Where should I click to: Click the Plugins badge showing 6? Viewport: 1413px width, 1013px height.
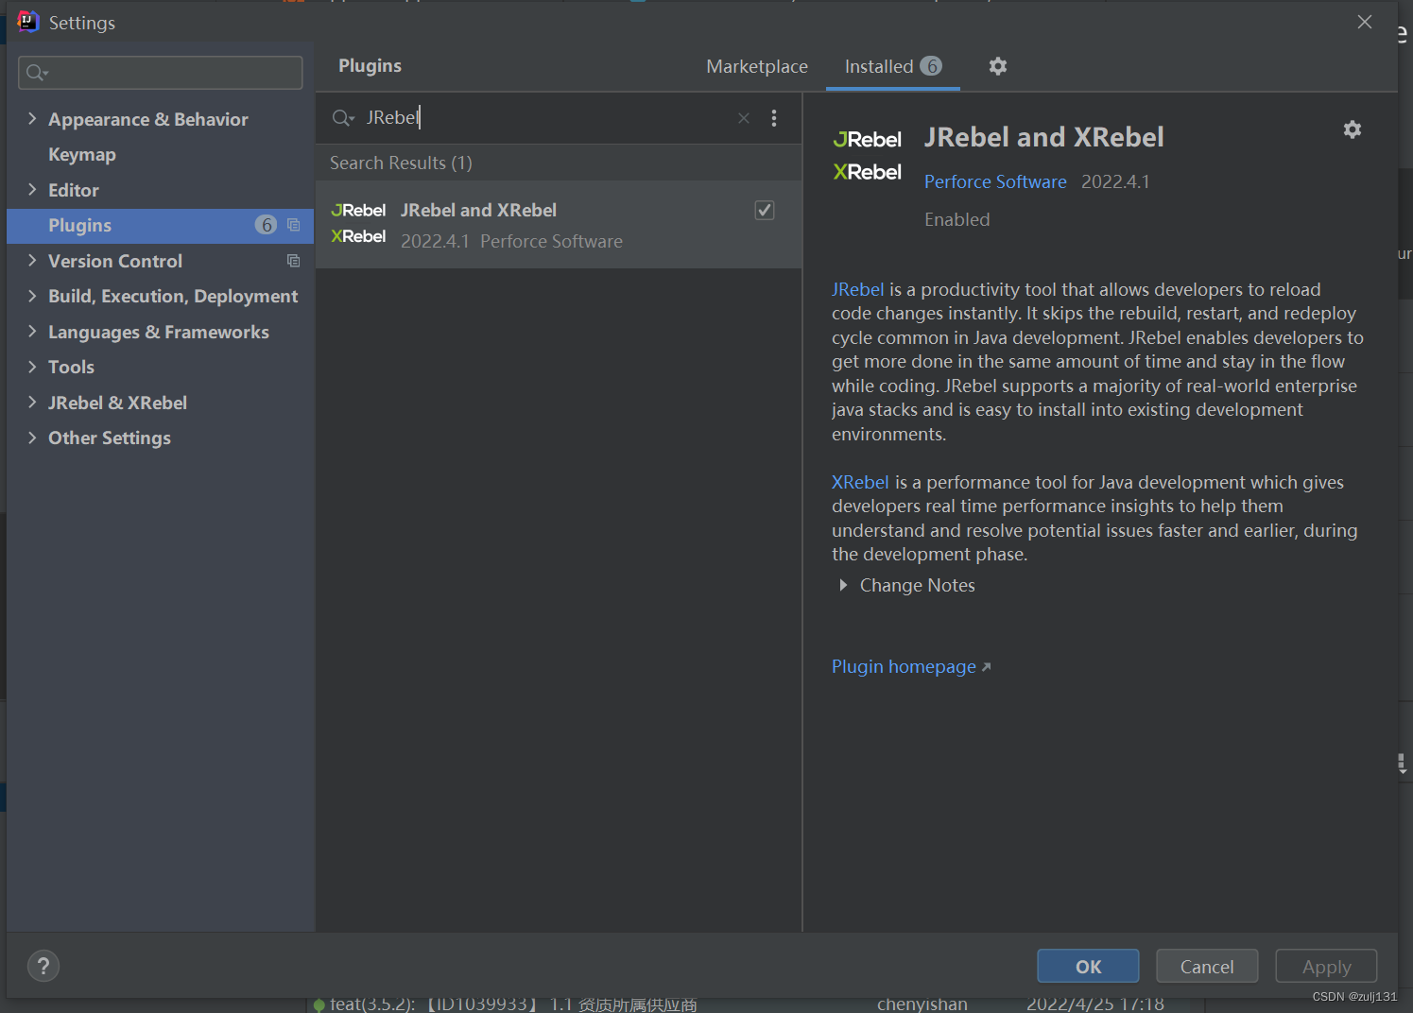(266, 225)
